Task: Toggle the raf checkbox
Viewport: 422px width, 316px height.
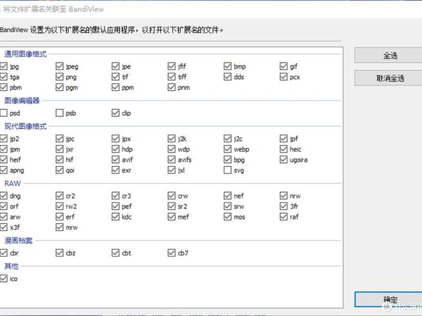Action: (x=283, y=216)
